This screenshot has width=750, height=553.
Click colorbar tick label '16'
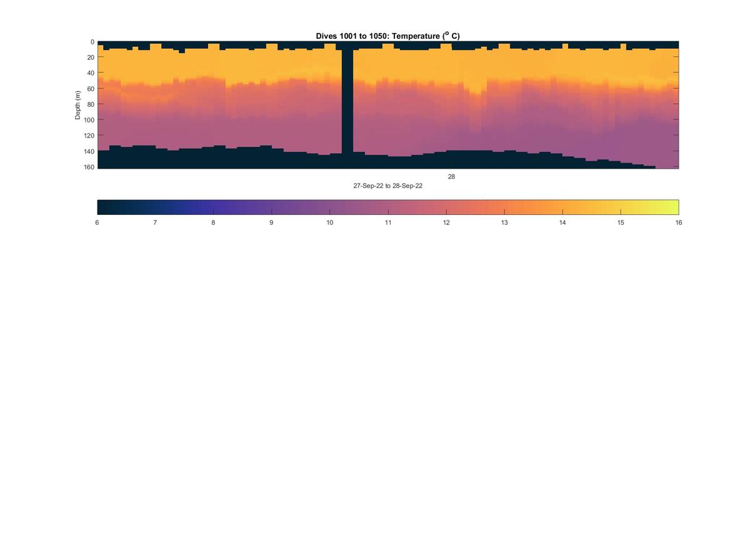point(679,222)
